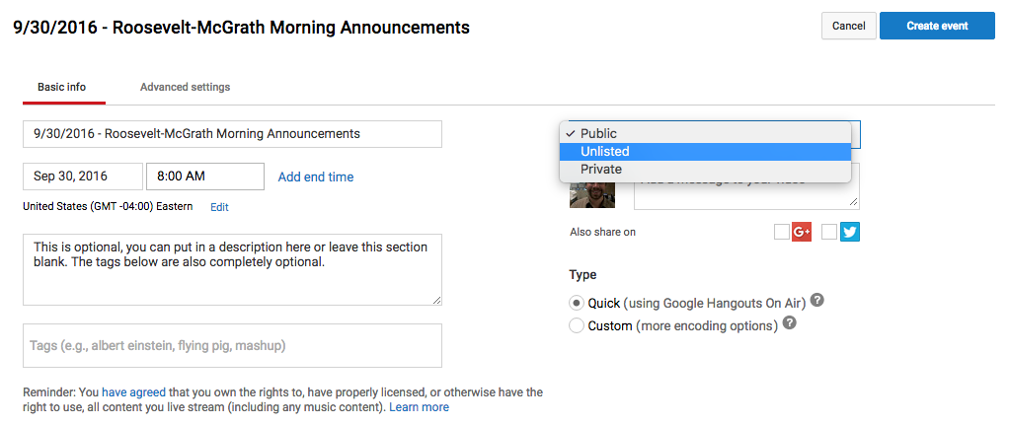Click the help icon next to Custom type
This screenshot has height=425, width=1009.
tap(789, 323)
